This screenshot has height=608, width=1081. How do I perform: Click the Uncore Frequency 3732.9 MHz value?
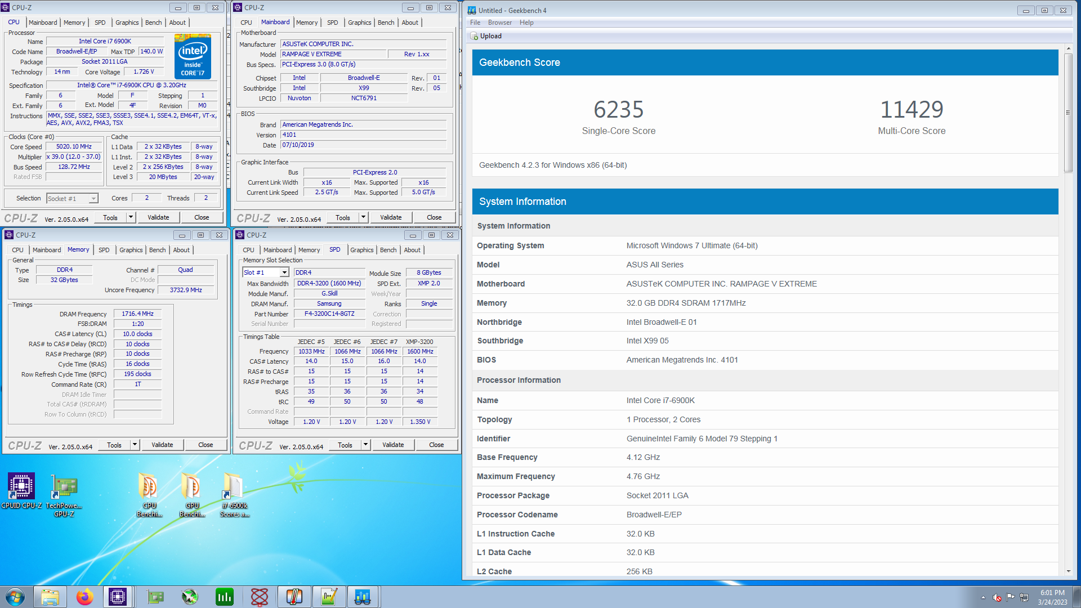point(186,290)
